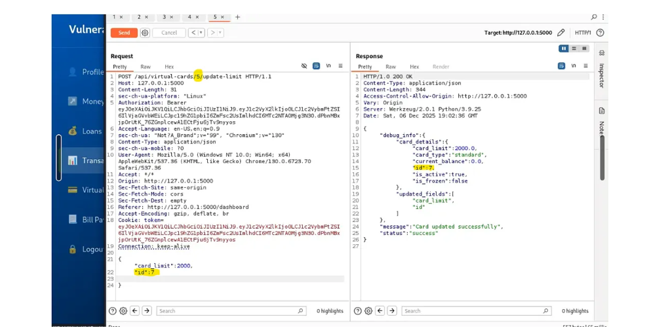Go to next search match in Request
The height and width of the screenshot is (332, 649).
tap(147, 310)
